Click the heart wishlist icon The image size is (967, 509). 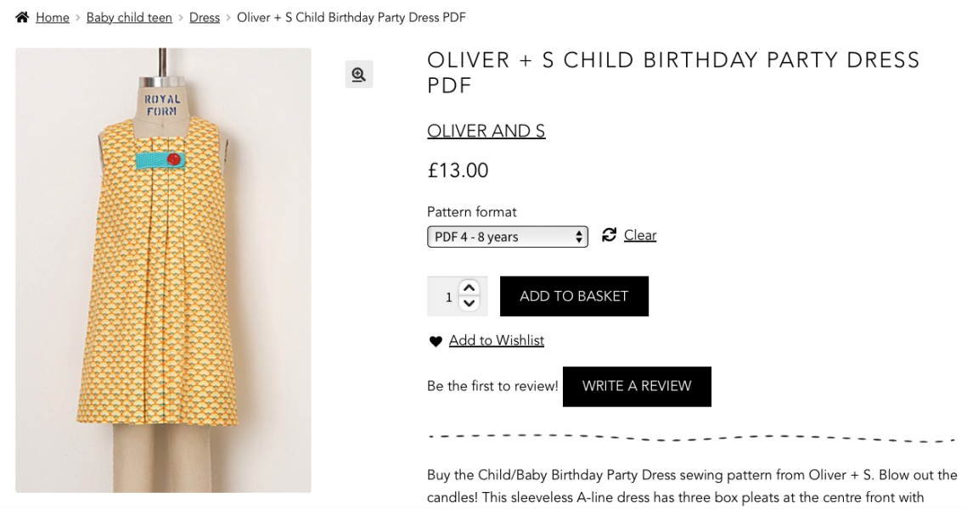[436, 341]
